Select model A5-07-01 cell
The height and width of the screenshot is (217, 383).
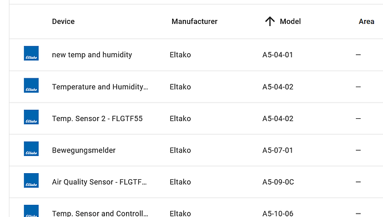coord(278,150)
